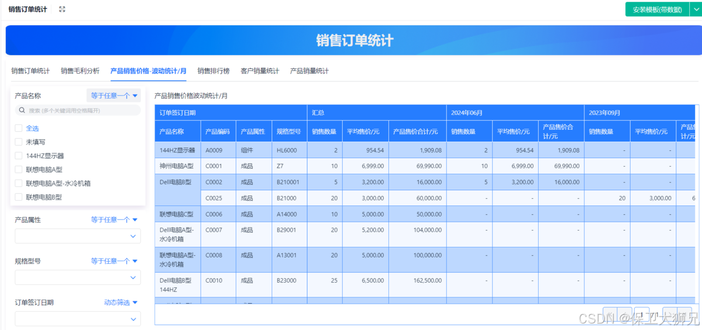Click the magnifier icon in the filter search
Screen dimensions: 702x330
(x=22, y=110)
